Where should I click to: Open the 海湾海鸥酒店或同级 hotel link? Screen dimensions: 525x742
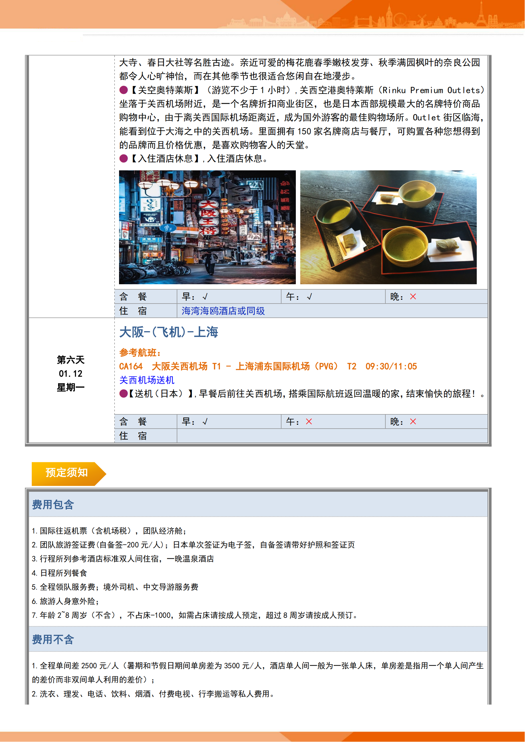pyautogui.click(x=223, y=311)
